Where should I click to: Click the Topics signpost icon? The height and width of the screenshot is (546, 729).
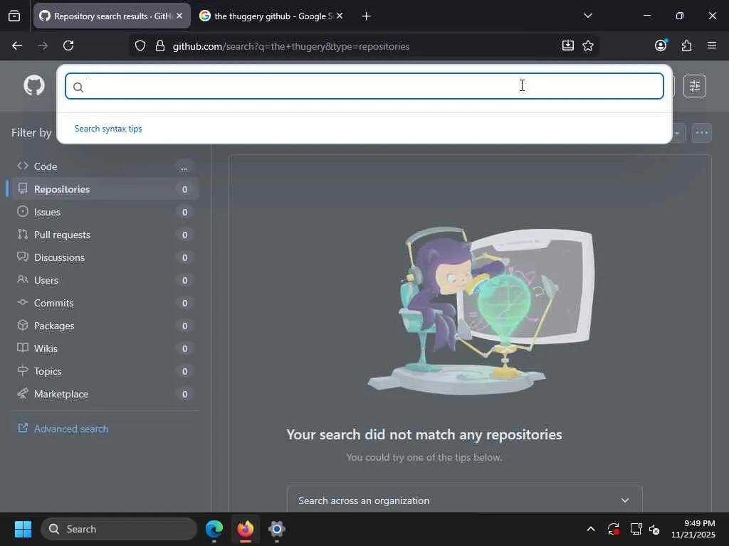pyautogui.click(x=22, y=370)
